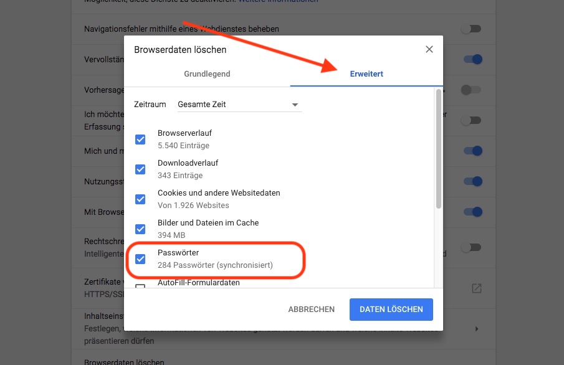Switch to the Grundlegend tab

click(x=207, y=74)
